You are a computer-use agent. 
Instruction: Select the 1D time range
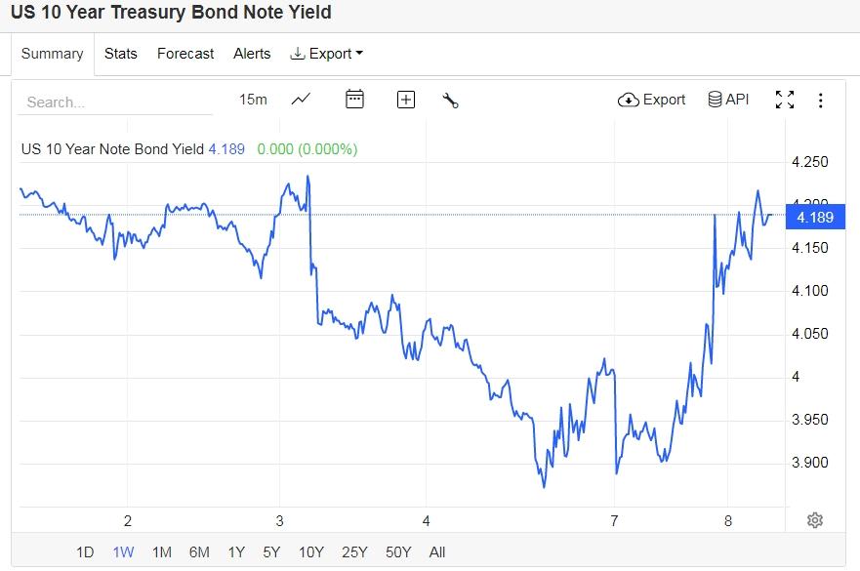(x=85, y=552)
